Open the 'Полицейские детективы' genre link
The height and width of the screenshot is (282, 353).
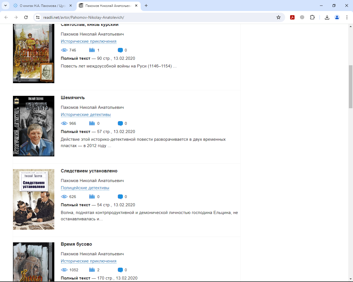[x=85, y=188]
